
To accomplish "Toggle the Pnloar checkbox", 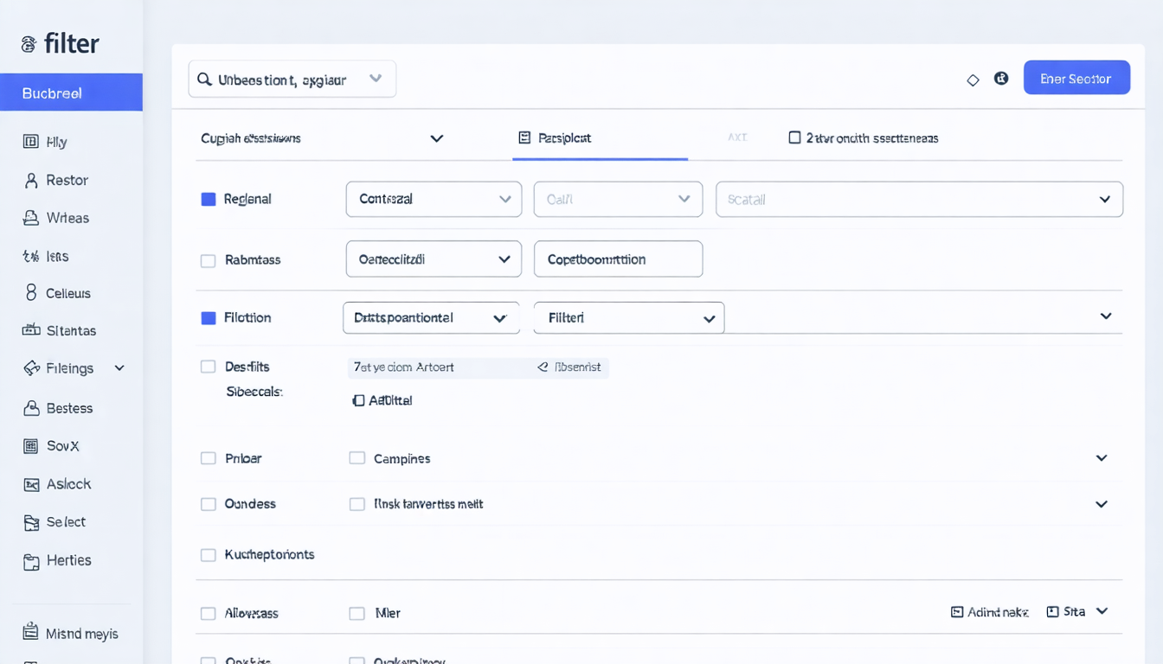I will coord(208,458).
